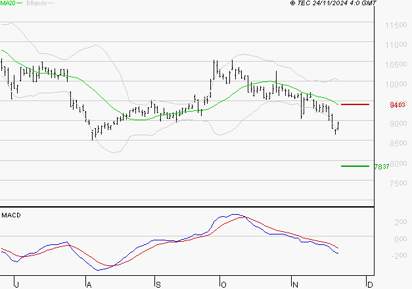Click the O month marker
Image resolution: width=412 pixels, height=289 pixels.
(223, 285)
